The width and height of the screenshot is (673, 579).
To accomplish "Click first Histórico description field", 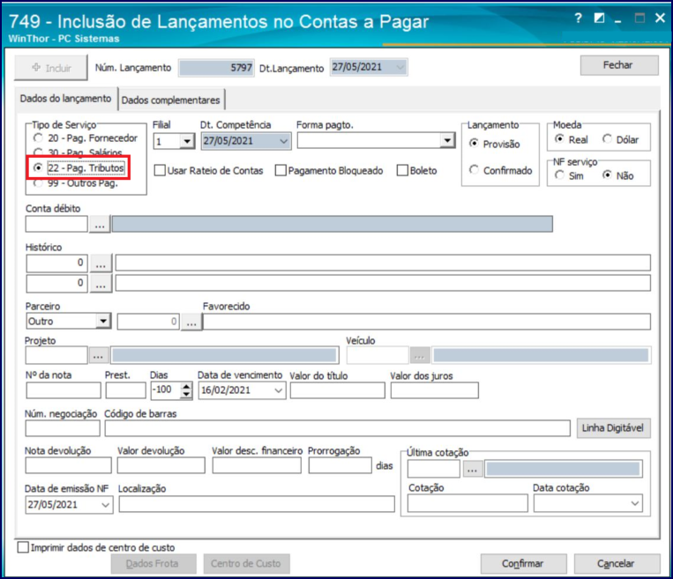I will click(383, 263).
